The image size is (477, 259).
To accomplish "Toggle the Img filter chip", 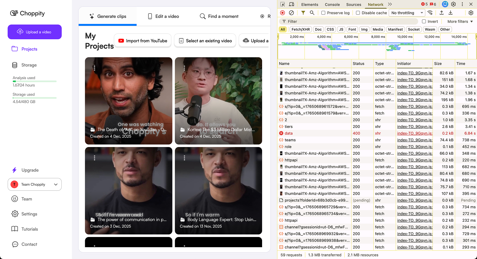I will (x=364, y=29).
